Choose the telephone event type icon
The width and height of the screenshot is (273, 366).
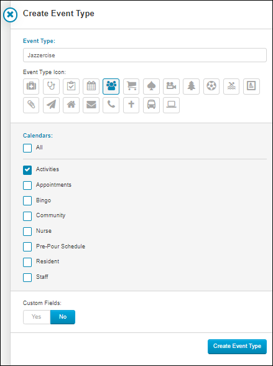(x=111, y=105)
